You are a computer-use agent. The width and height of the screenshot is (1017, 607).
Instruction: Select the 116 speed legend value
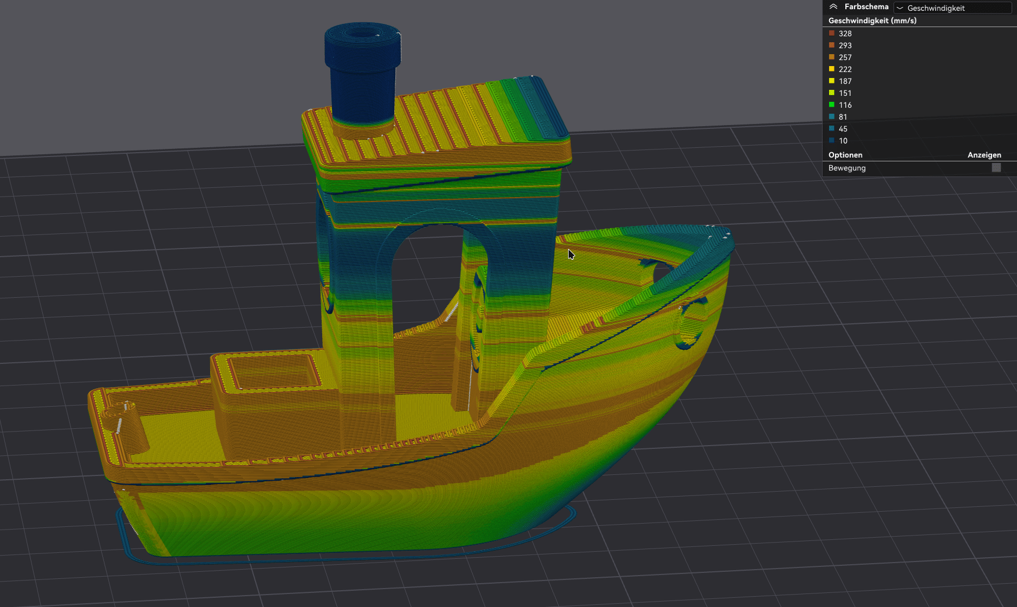pyautogui.click(x=845, y=105)
